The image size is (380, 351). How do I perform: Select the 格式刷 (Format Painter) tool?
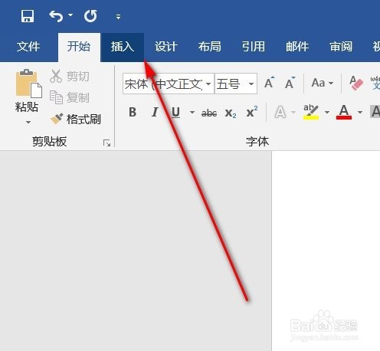click(x=76, y=119)
